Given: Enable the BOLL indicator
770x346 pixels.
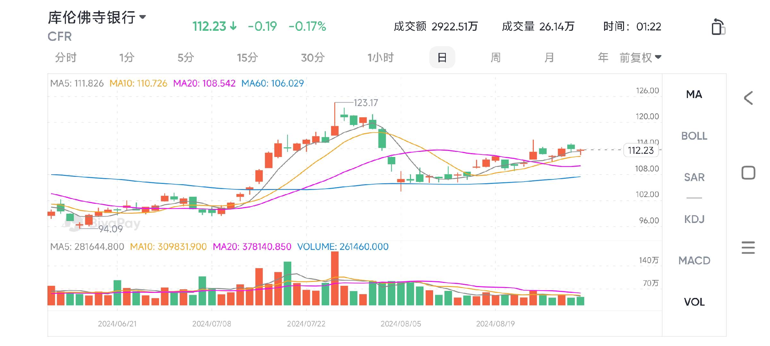Looking at the screenshot, I should (x=694, y=136).
